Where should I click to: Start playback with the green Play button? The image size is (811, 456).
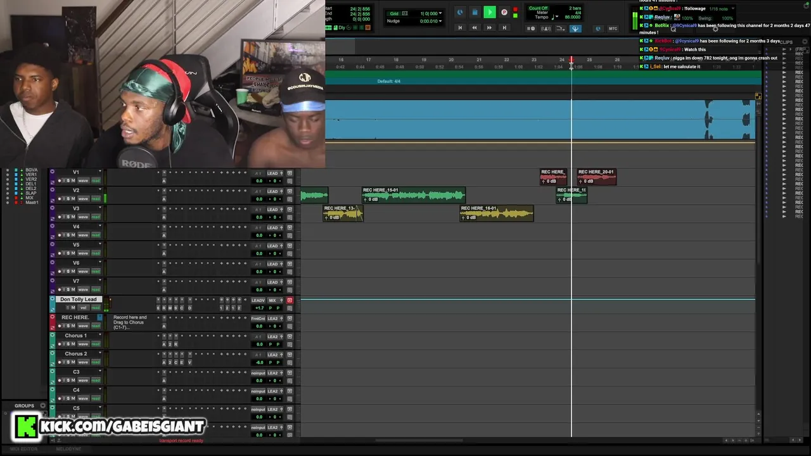click(x=489, y=12)
